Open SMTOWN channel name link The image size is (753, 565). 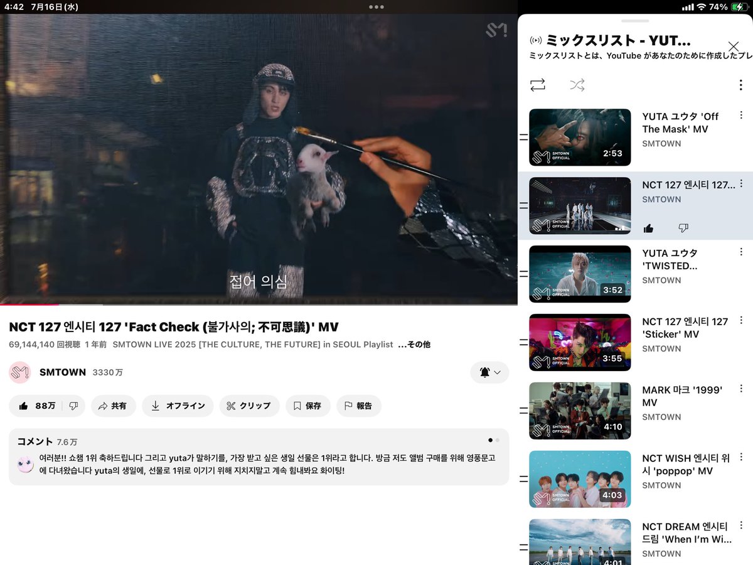pyautogui.click(x=63, y=372)
